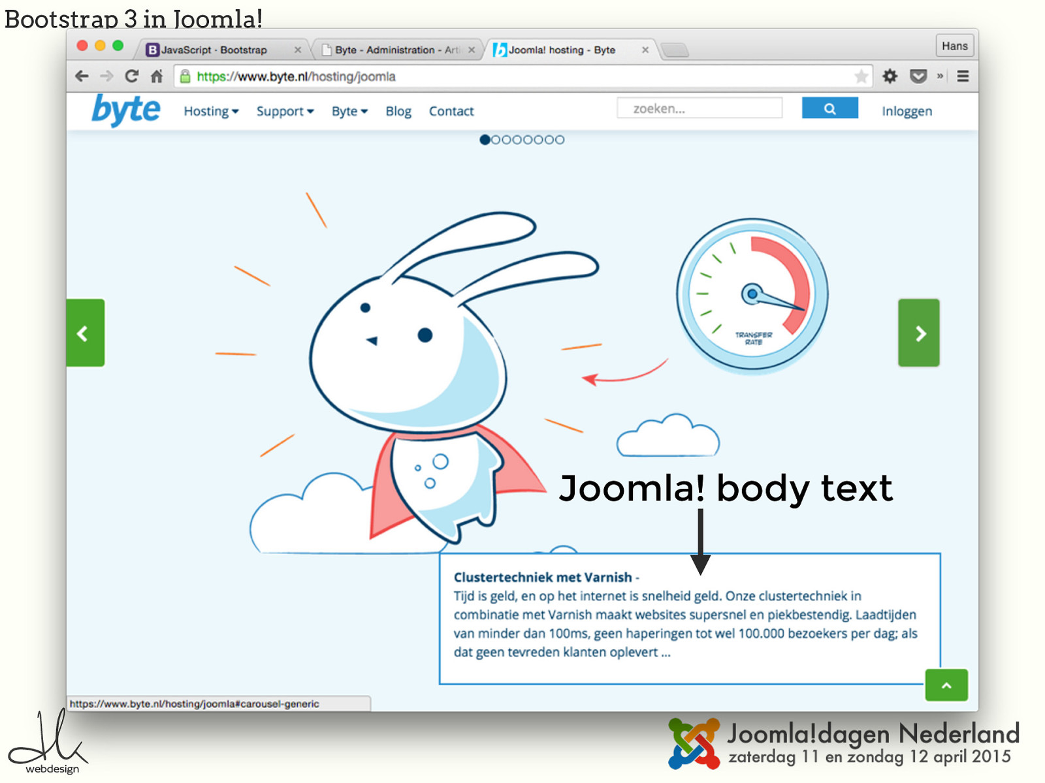Click the Clustertechniek met Varnish heading
Screen dimensions: 1045x783
pos(543,577)
